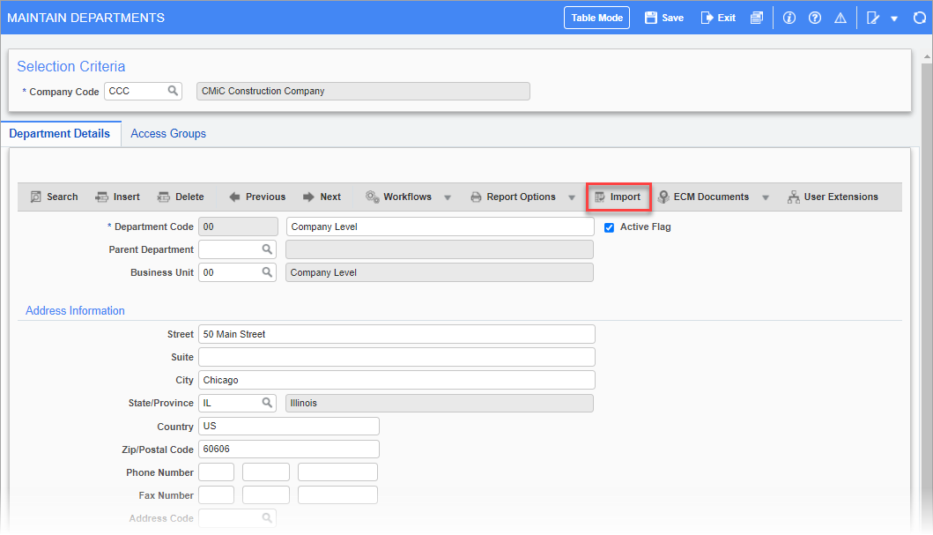Screen dimensions: 933x535
Task: Click the State/Province lookup magnifier
Action: (x=267, y=403)
